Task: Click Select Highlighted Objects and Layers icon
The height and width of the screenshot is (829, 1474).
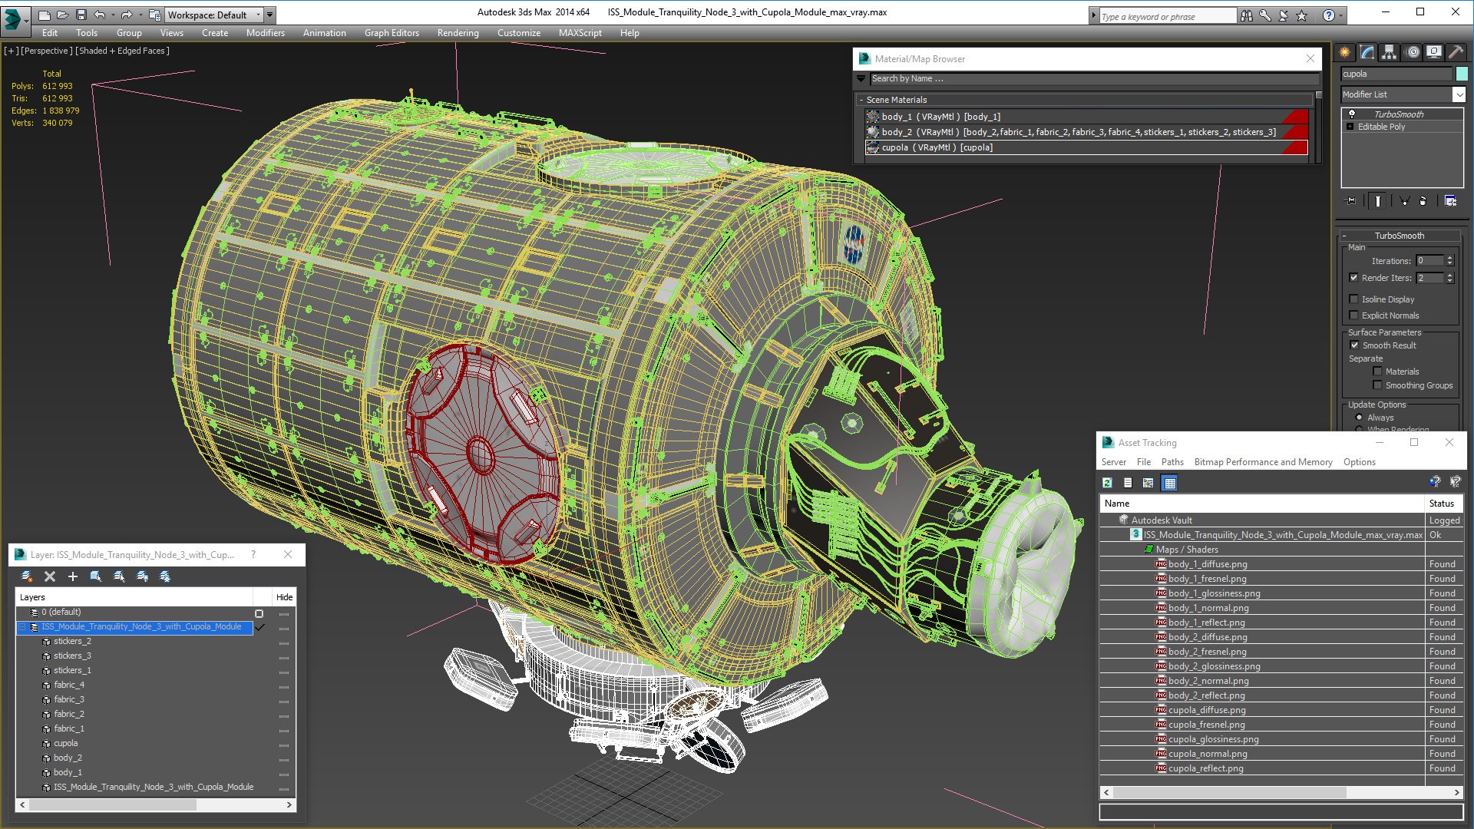Action: click(96, 576)
